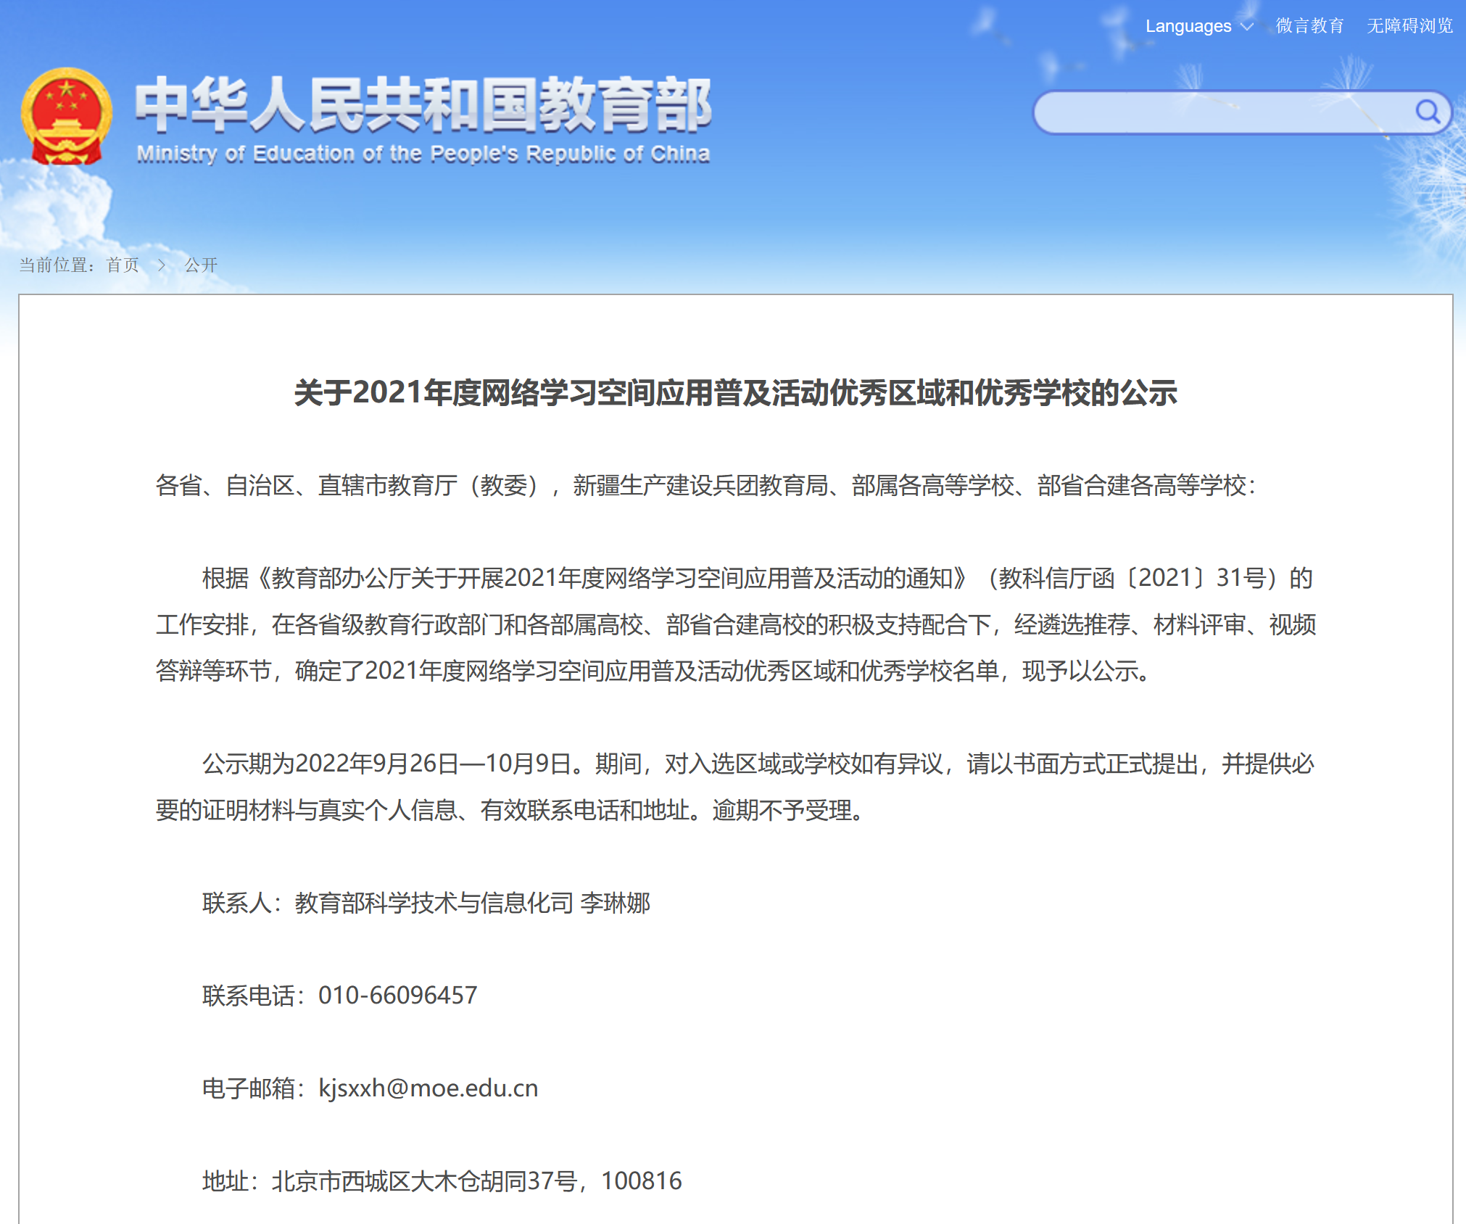Click the article headline 关于2021年度网络学习空间应用普及活动...
The width and height of the screenshot is (1466, 1224).
pos(735,393)
